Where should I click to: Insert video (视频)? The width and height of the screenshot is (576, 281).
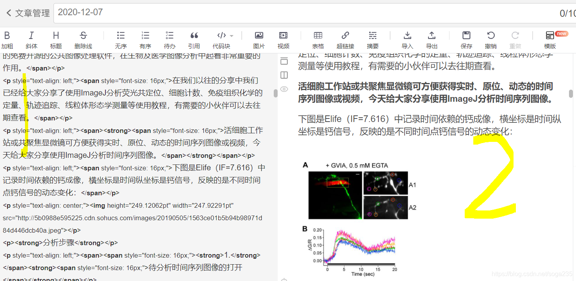(284, 40)
